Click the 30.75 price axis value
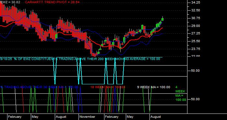The image size is (227, 120). [x=196, y=18]
